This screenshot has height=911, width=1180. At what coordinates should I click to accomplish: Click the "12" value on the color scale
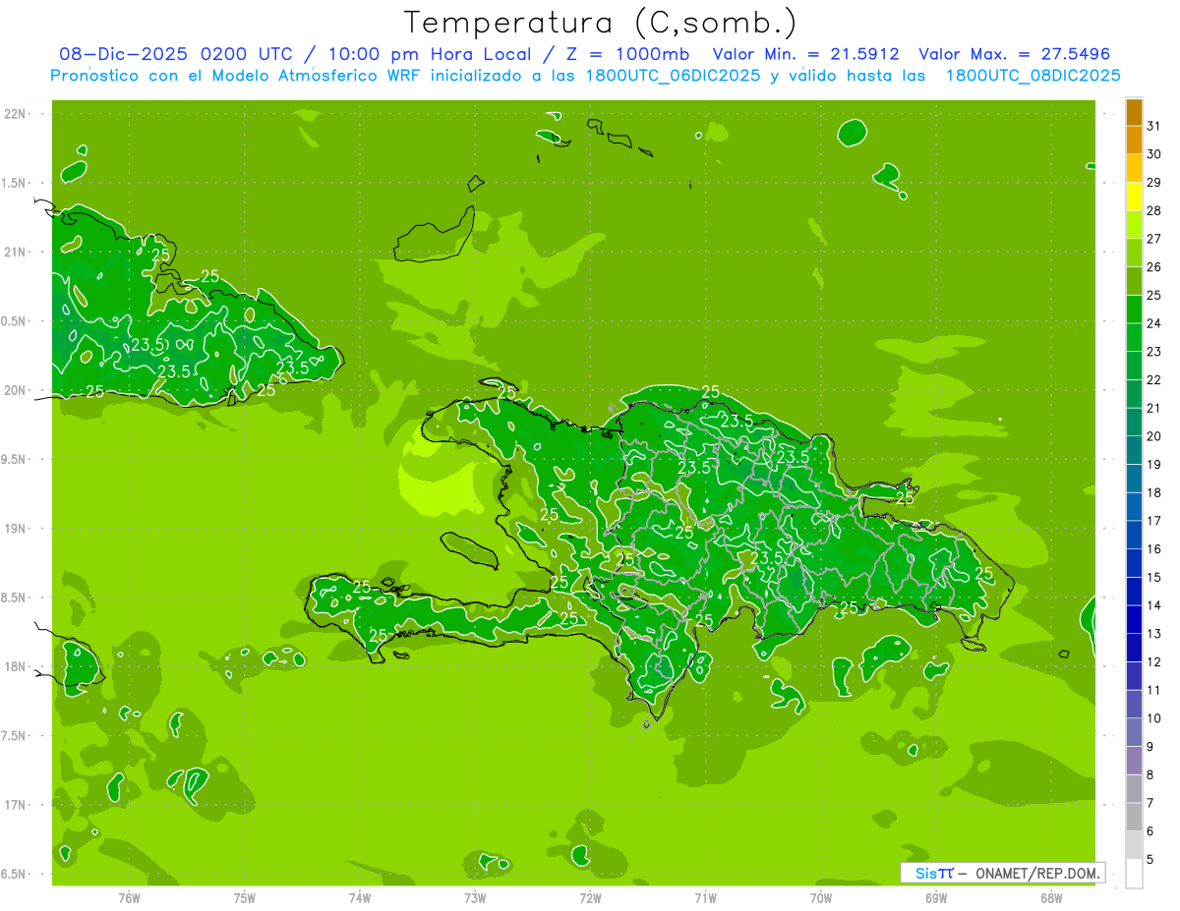click(x=1153, y=661)
